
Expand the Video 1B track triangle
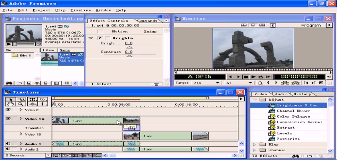pyautogui.click(x=21, y=134)
